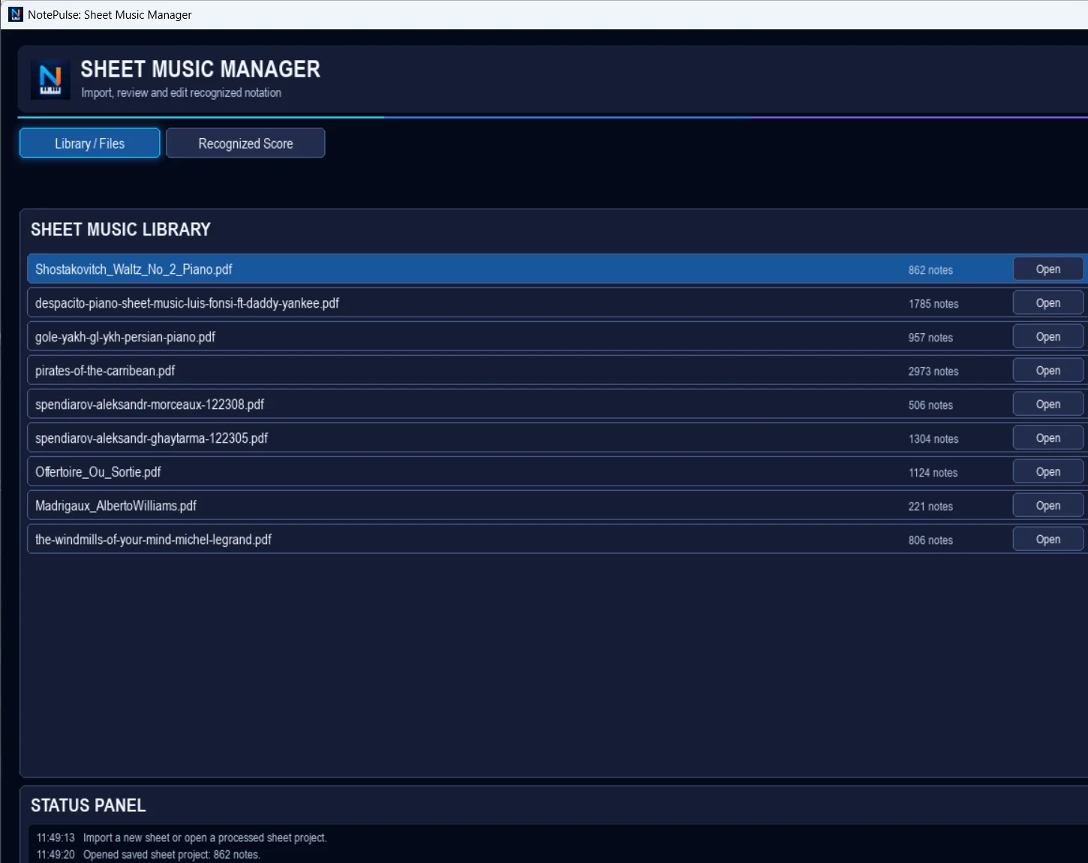This screenshot has height=863, width=1088.
Task: Select the-windmills-of-your-mind-michel-legrand.pdf file name
Action: [153, 540]
